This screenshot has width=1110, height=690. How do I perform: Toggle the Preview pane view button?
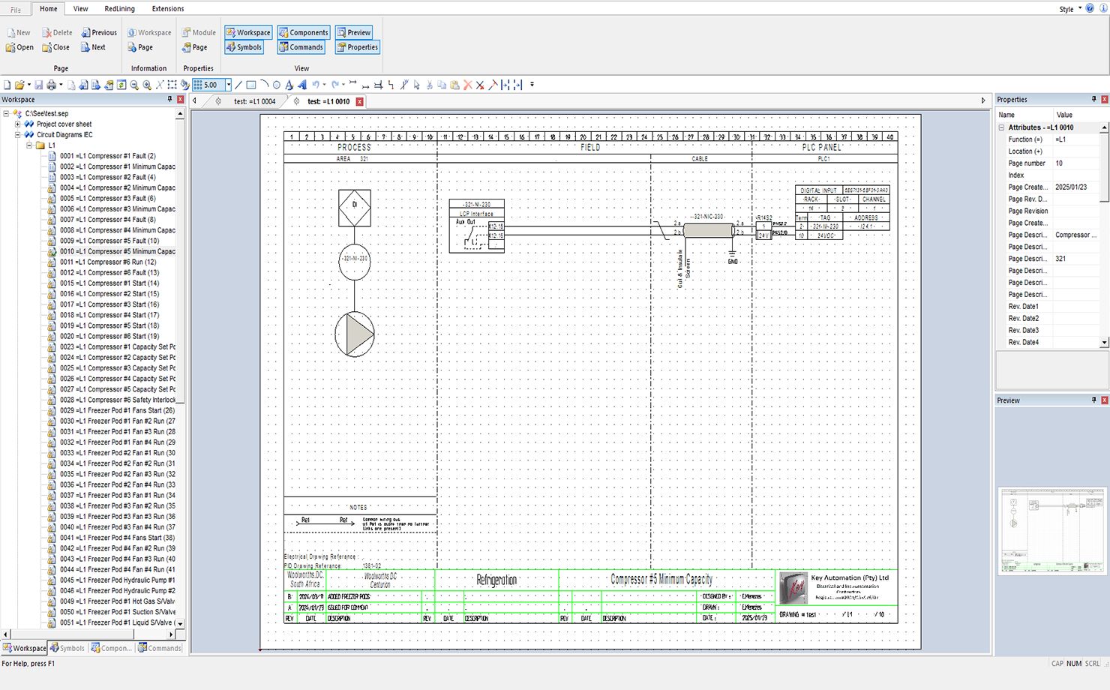[353, 33]
